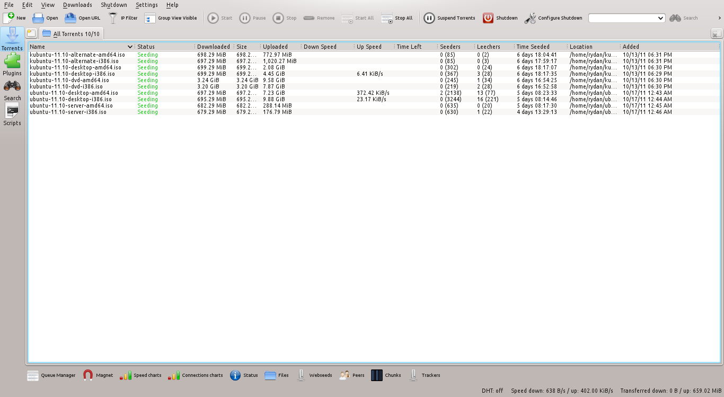Open the Downloads menu
724x397 pixels.
[77, 5]
